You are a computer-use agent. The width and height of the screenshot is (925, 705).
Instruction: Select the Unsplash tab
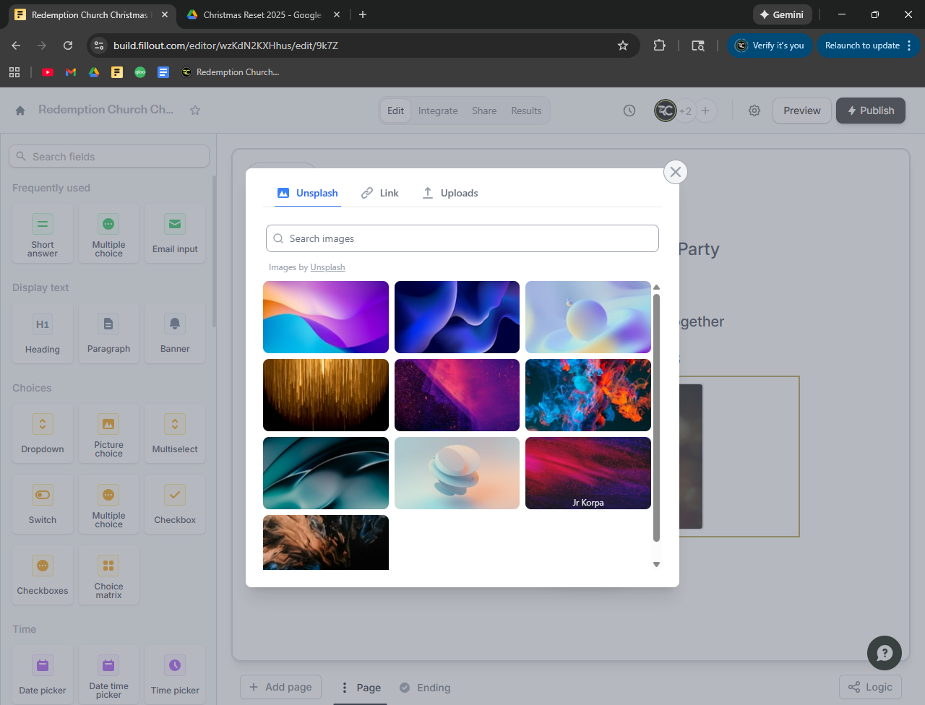click(x=308, y=193)
